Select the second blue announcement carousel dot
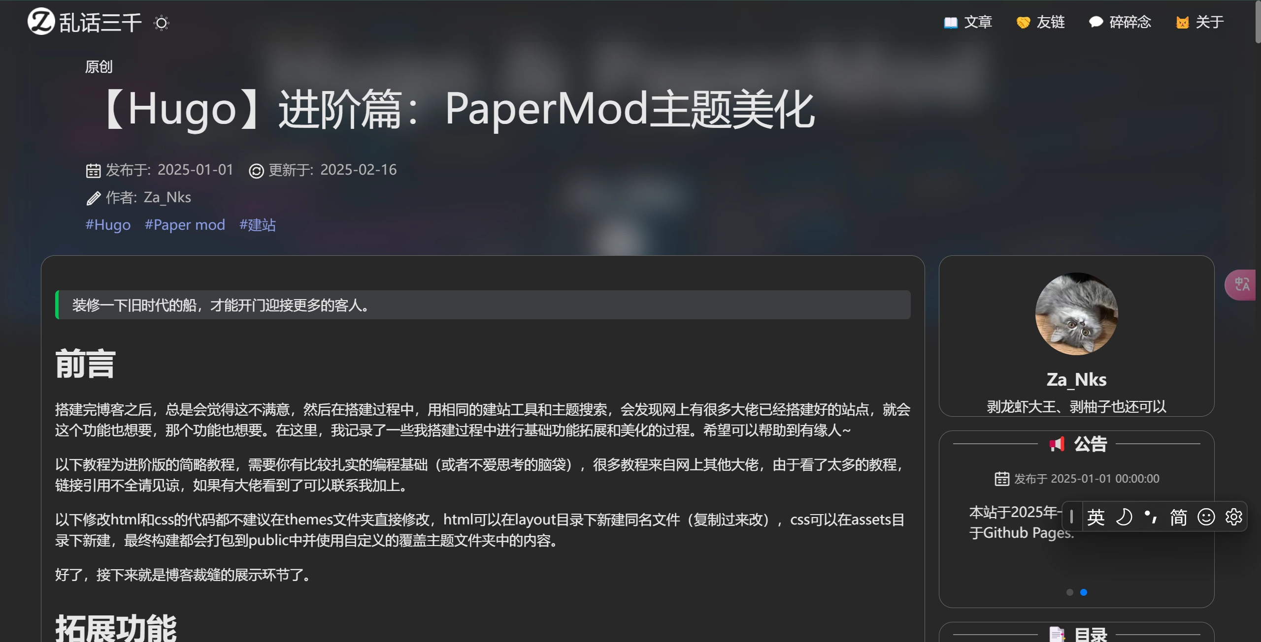 pyautogui.click(x=1083, y=592)
